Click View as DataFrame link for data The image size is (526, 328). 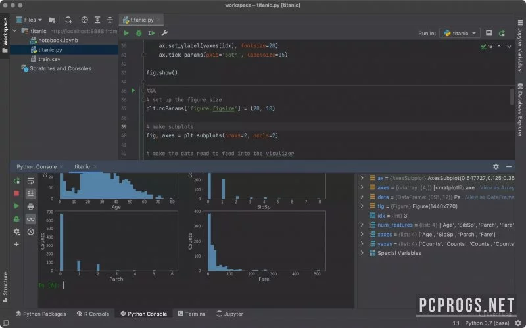490,197
